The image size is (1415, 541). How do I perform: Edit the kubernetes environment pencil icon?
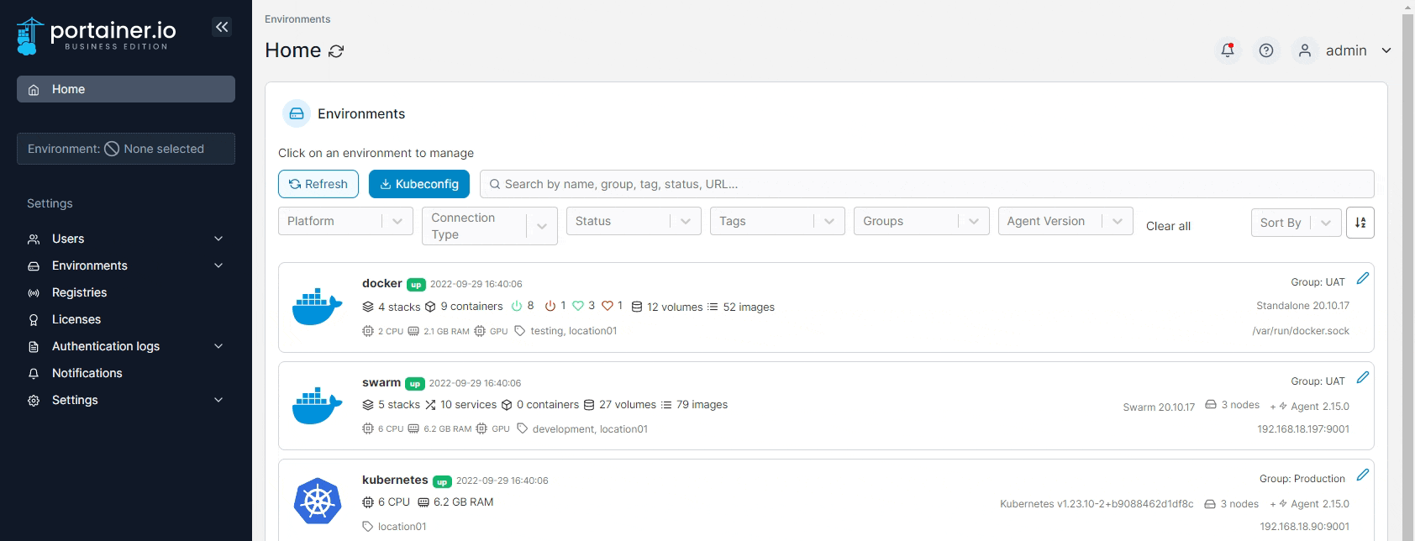coord(1363,475)
